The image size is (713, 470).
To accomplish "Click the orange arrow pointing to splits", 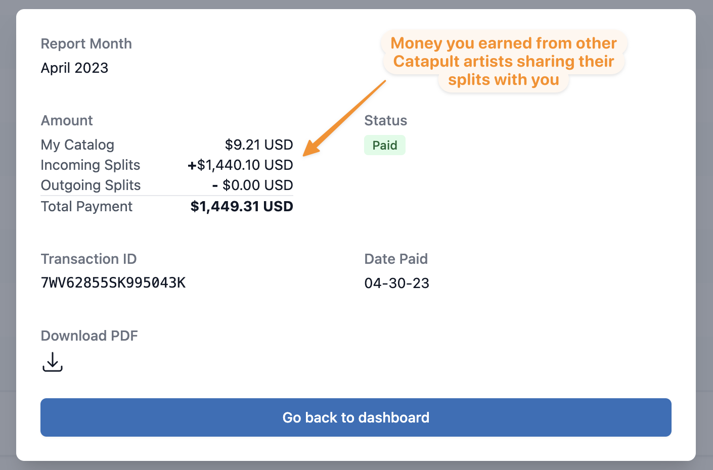I will pos(344,117).
